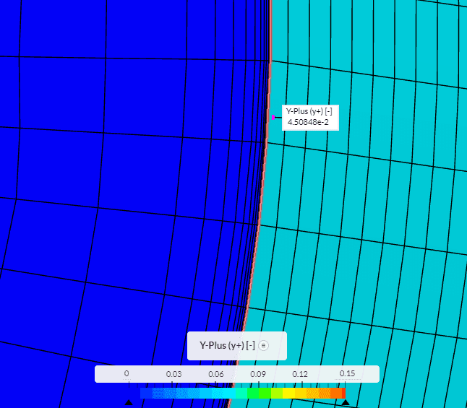The width and height of the screenshot is (467, 408).
Task: Open the Y-Plus legend options menu icon
Action: (264, 346)
